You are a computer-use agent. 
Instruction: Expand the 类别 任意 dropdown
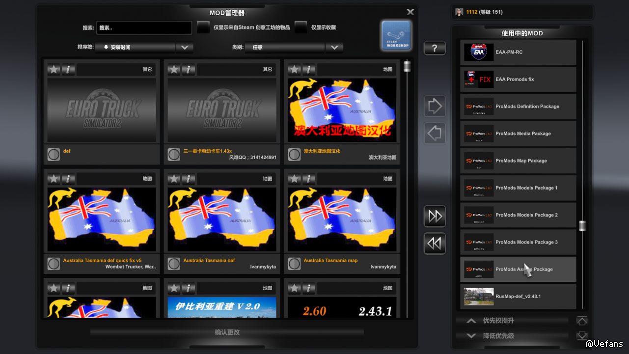click(334, 48)
